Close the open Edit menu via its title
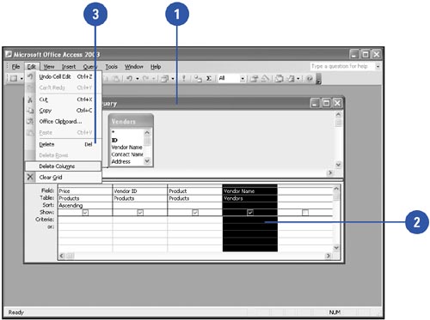Screen dimensions: 430x320 pos(31,67)
